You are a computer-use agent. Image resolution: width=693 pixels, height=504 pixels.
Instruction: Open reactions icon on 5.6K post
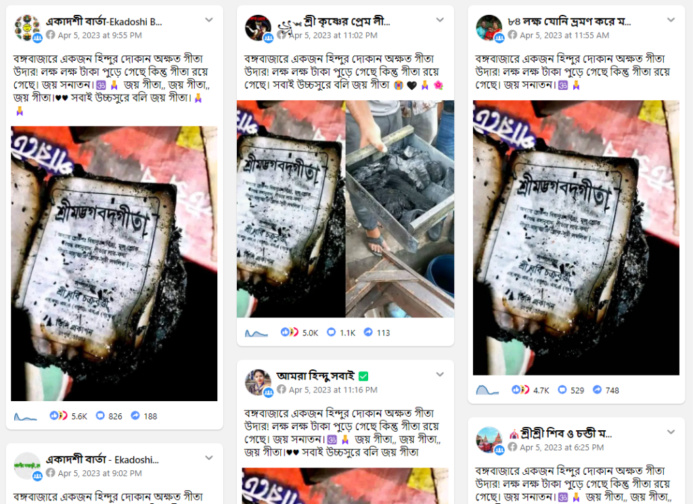click(x=58, y=415)
